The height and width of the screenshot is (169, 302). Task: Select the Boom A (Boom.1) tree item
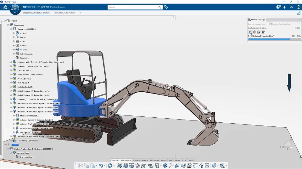coord(24,79)
